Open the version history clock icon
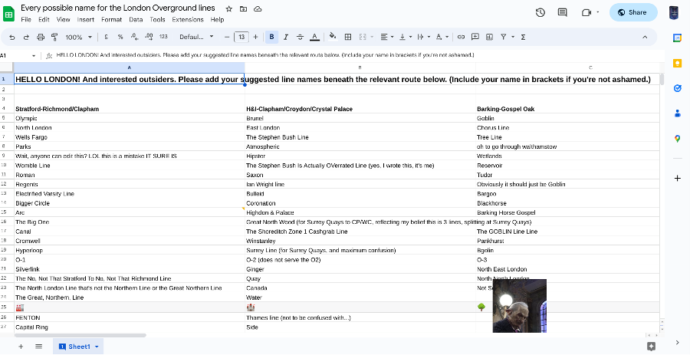The image size is (690, 355). coord(540,12)
